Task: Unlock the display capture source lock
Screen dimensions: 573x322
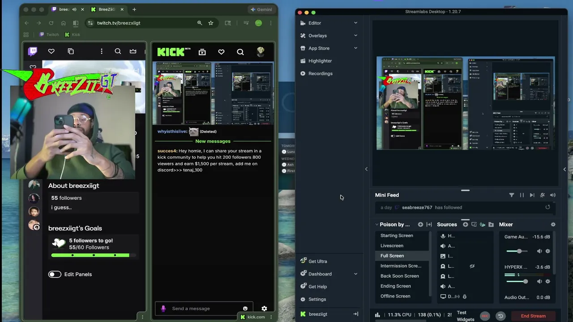Action: click(x=464, y=297)
